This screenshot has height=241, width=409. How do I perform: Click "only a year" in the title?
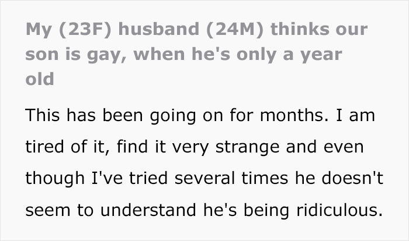[289, 55]
